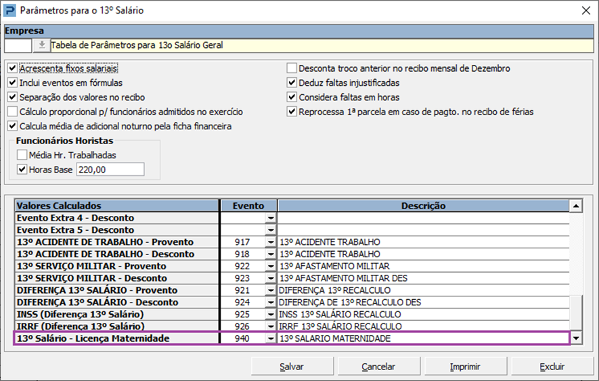This screenshot has height=381, width=599.
Task: Toggle Acrescenta fixos salariais checkbox
Action: pyautogui.click(x=13, y=68)
